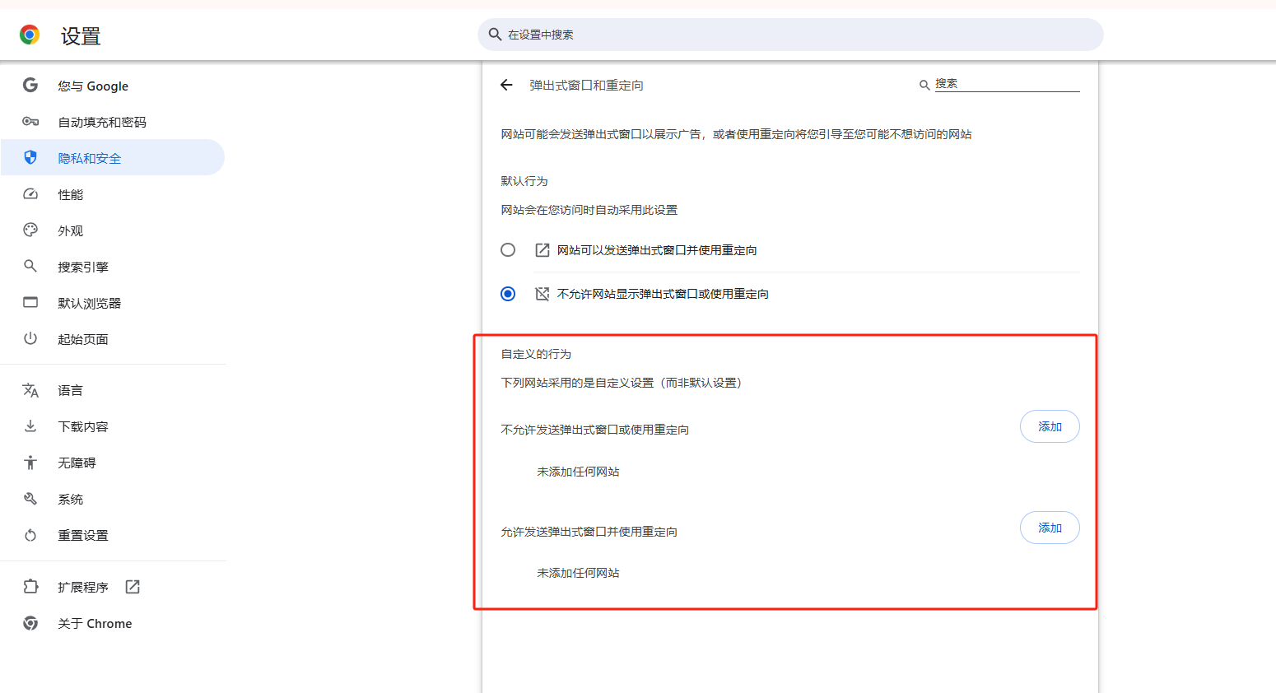Click the key icon for 自动填充和密码
1276x693 pixels.
click(x=30, y=121)
